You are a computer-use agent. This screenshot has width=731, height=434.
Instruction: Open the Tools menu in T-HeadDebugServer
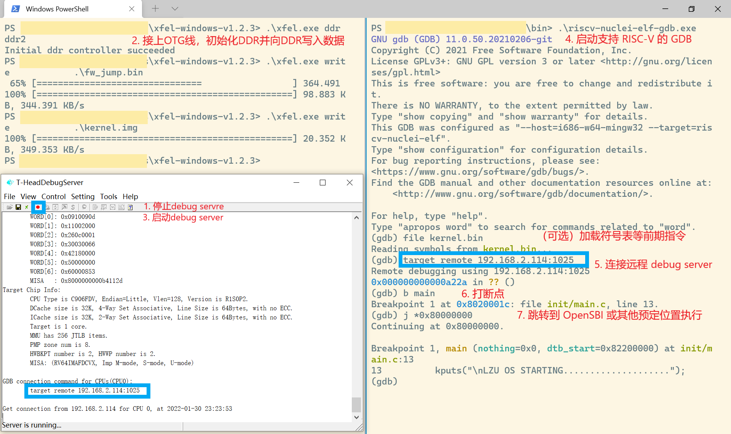[109, 196]
